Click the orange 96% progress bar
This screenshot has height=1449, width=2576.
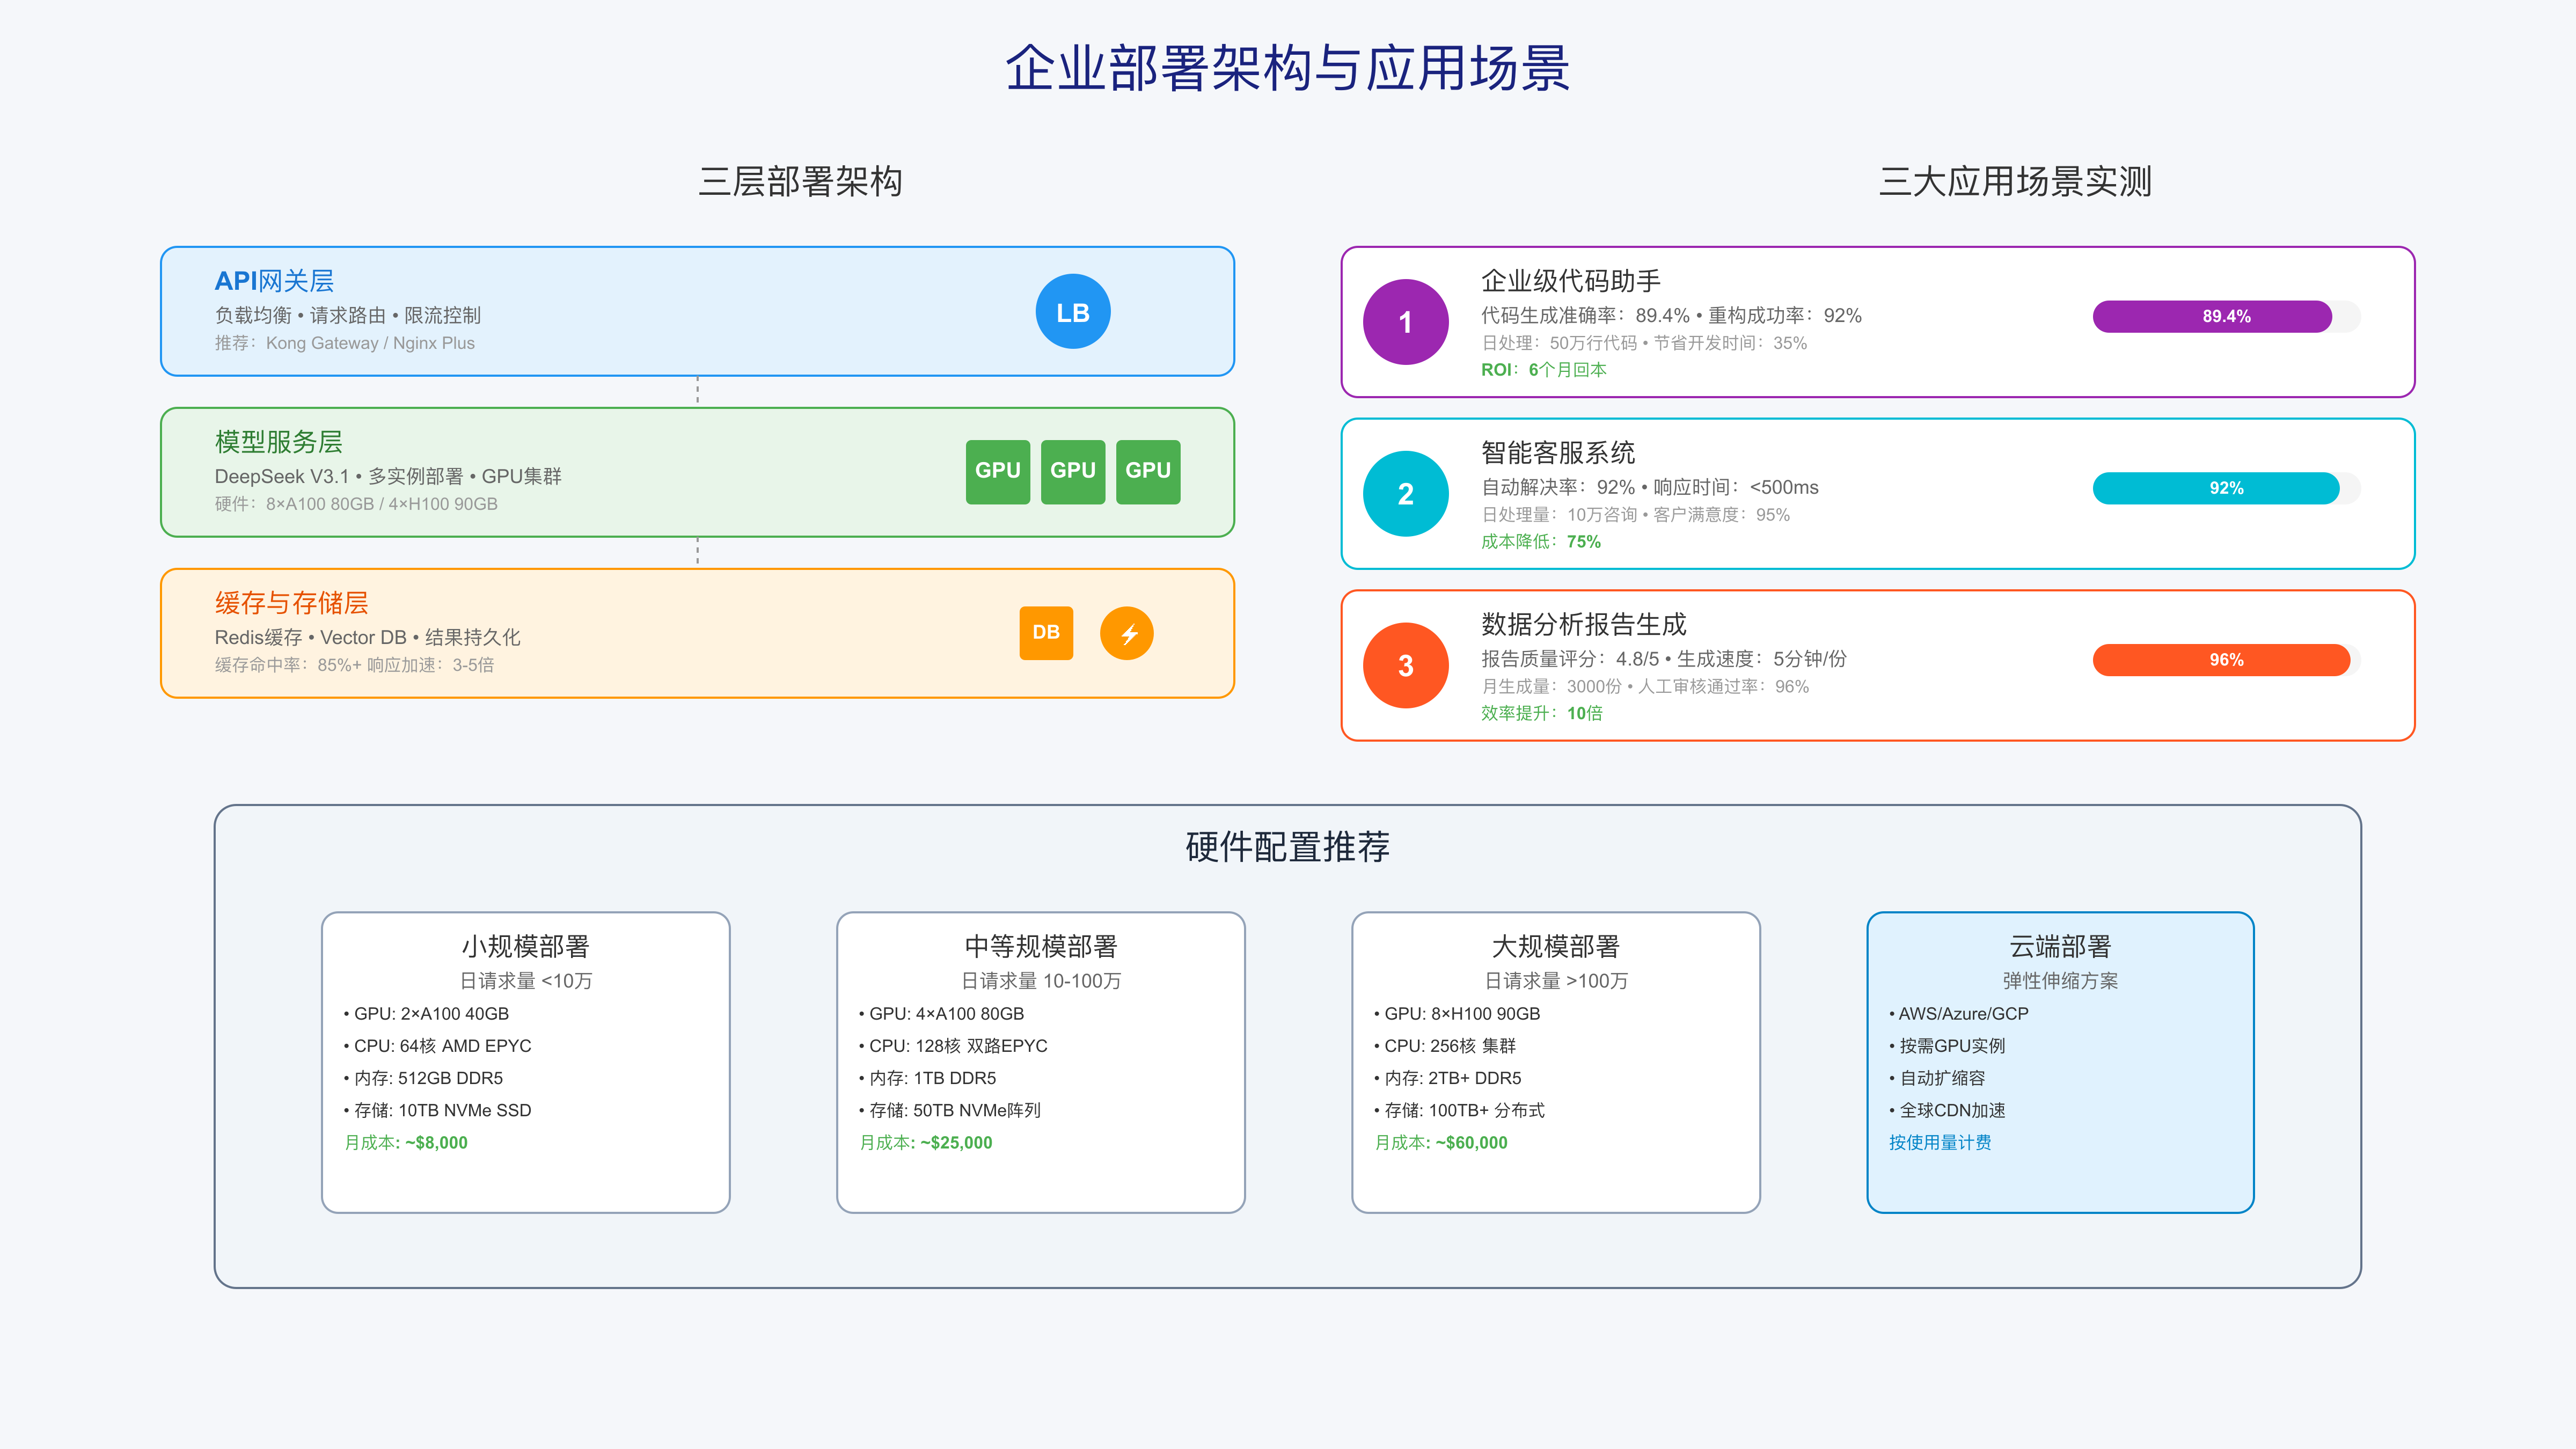[2226, 660]
